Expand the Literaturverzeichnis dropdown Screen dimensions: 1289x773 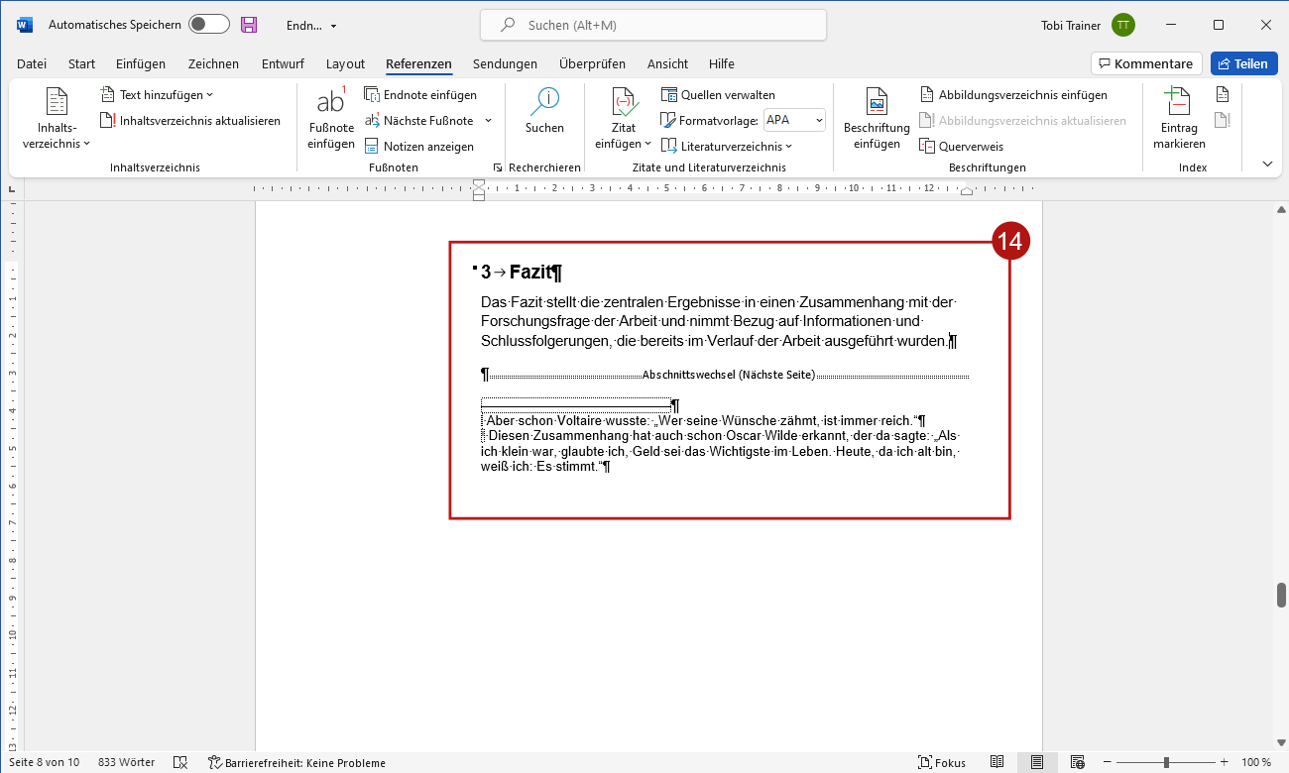click(x=727, y=147)
